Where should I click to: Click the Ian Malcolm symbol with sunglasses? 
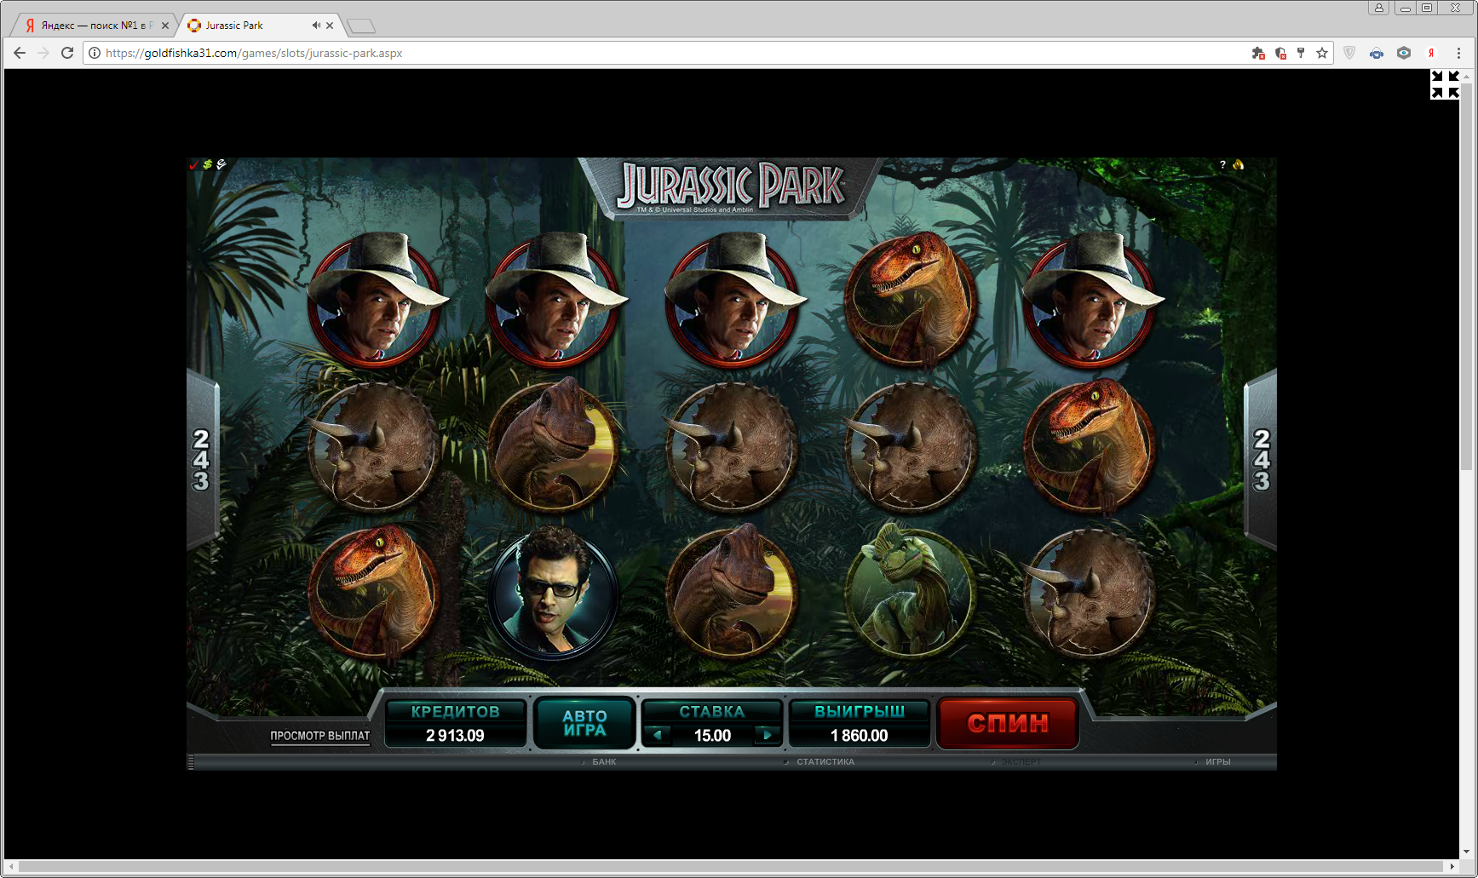click(553, 591)
